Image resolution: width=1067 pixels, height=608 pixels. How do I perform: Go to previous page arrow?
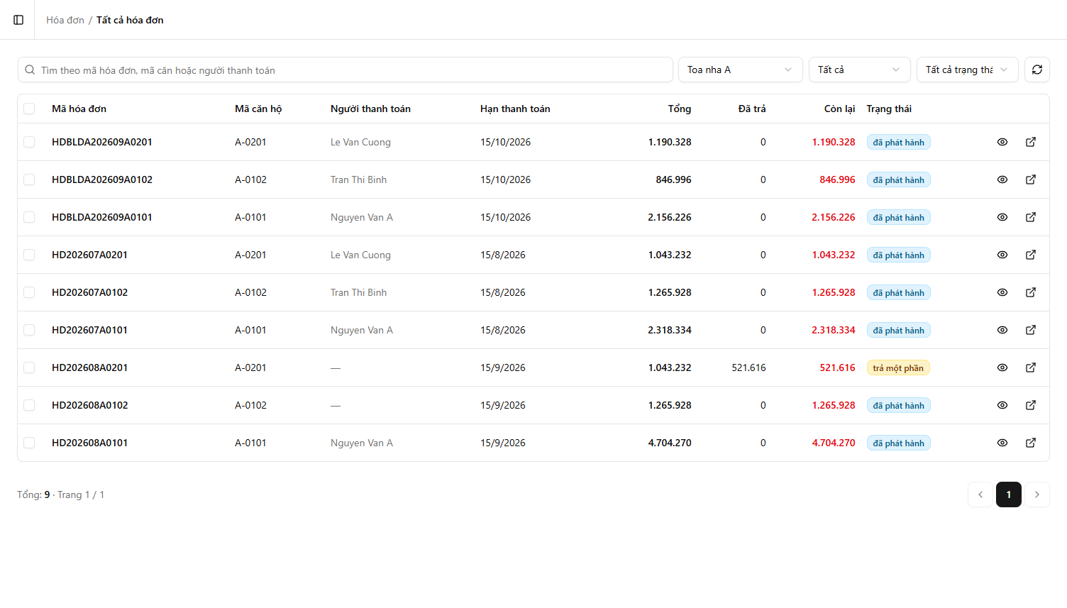980,494
